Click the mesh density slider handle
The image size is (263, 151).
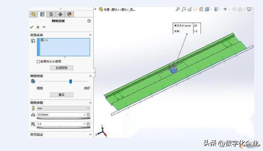tap(71, 82)
